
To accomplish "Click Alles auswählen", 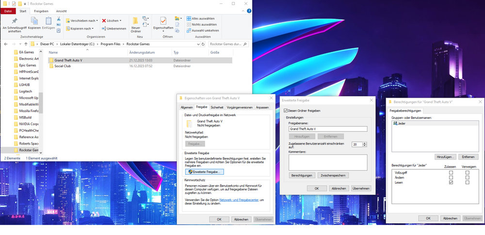I will (x=200, y=18).
